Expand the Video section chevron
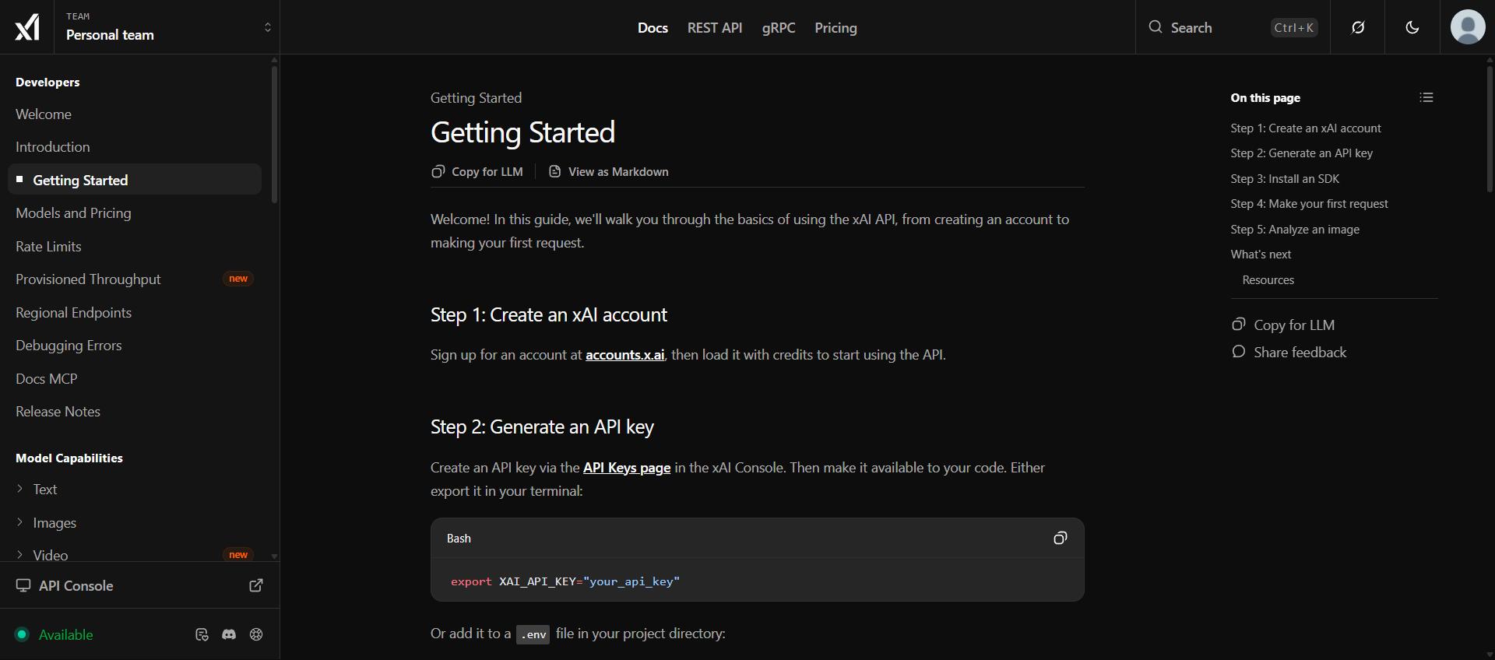The width and height of the screenshot is (1495, 660). pos(20,555)
